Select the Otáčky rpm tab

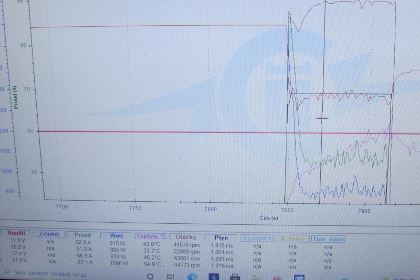click(x=186, y=237)
